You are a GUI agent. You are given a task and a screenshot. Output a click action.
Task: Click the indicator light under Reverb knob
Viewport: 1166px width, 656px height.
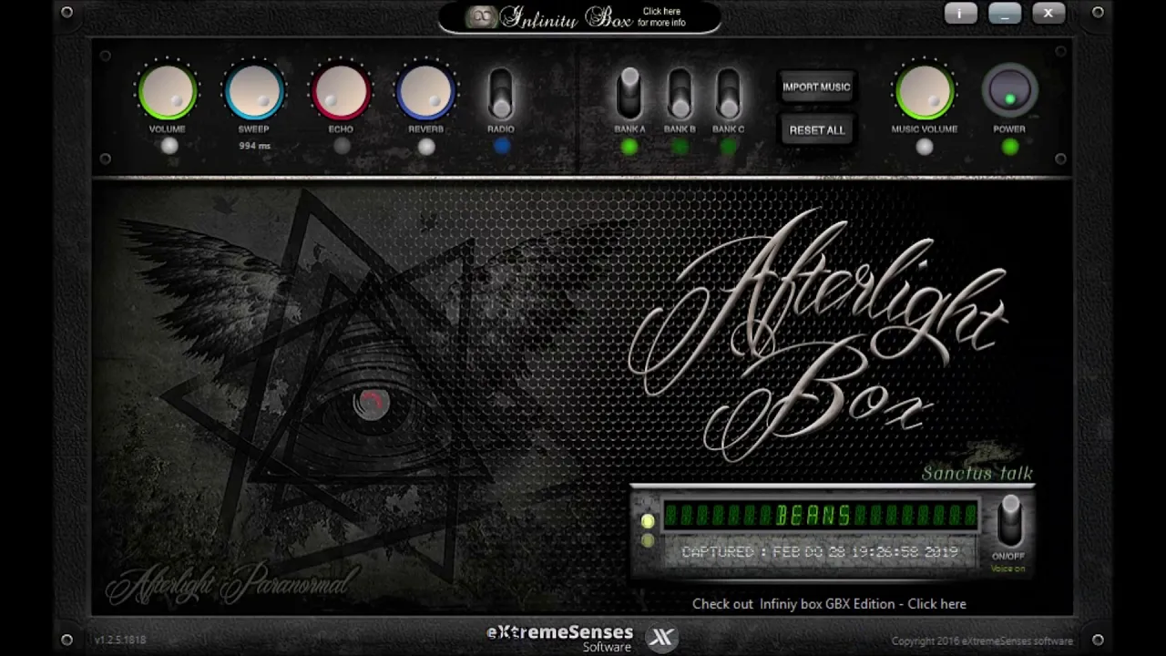[x=426, y=147]
